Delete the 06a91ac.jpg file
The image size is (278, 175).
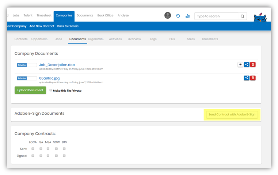[x=253, y=78]
